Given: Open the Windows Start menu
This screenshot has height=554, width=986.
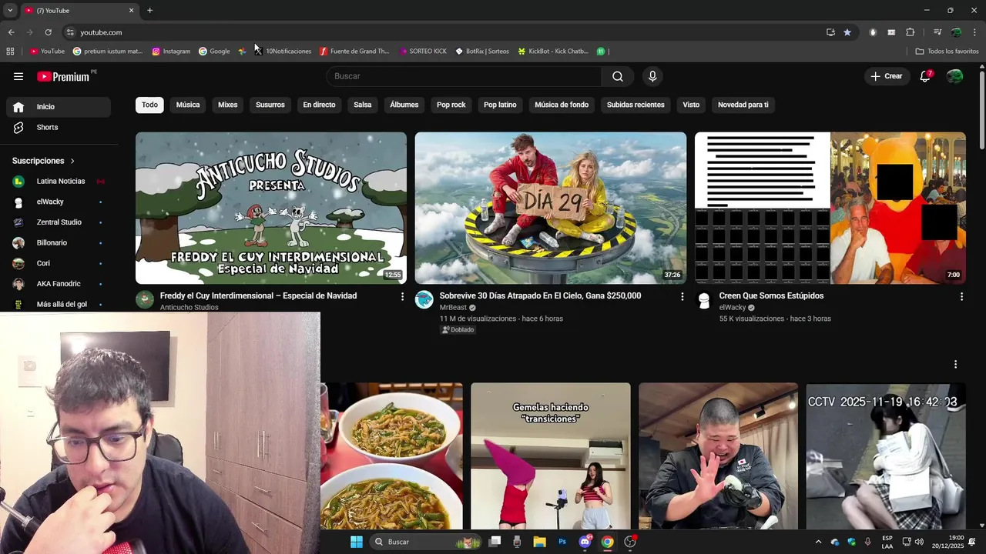Looking at the screenshot, I should 357,542.
